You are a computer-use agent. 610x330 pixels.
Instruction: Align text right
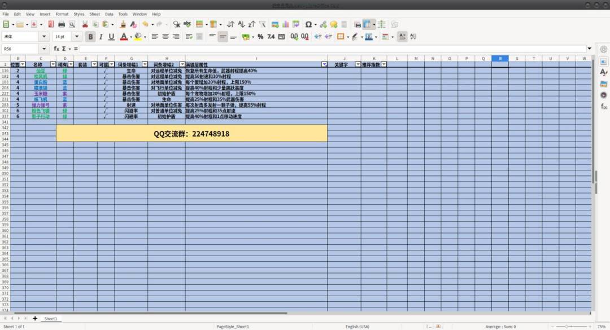176,37
